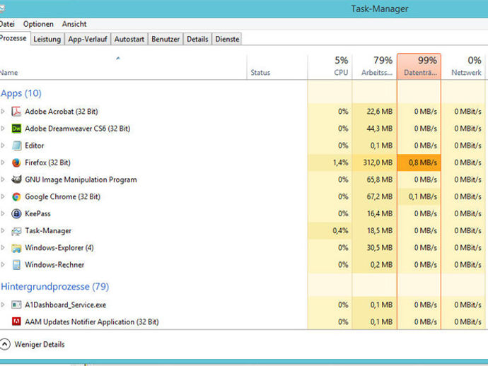Expand the GNU Image Manipulation Program row
This screenshot has height=366, width=488.
point(3,179)
